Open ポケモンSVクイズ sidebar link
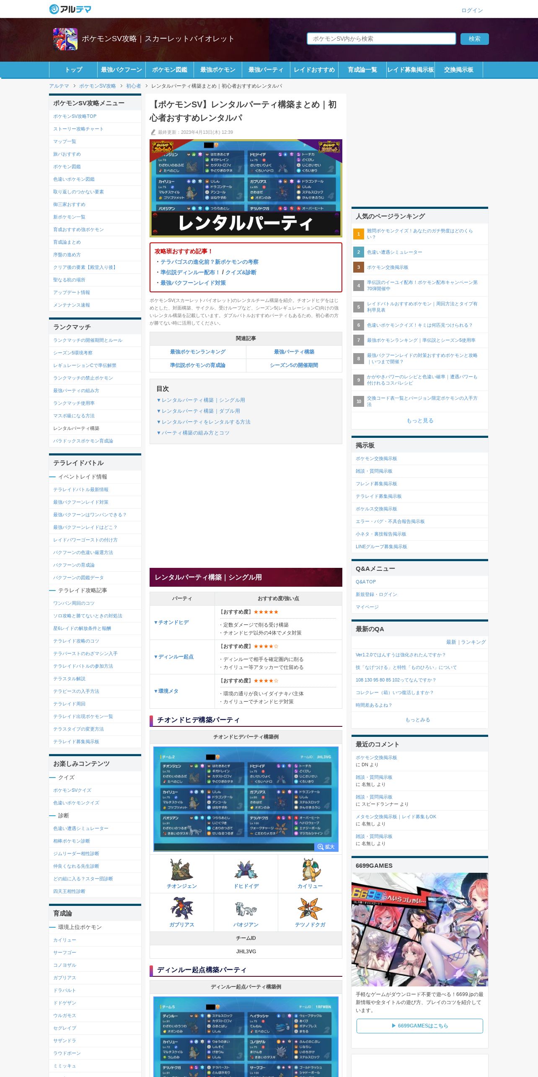 point(72,790)
